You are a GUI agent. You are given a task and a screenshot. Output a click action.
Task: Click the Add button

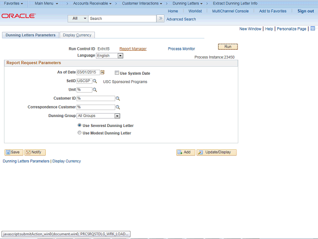tap(185, 152)
